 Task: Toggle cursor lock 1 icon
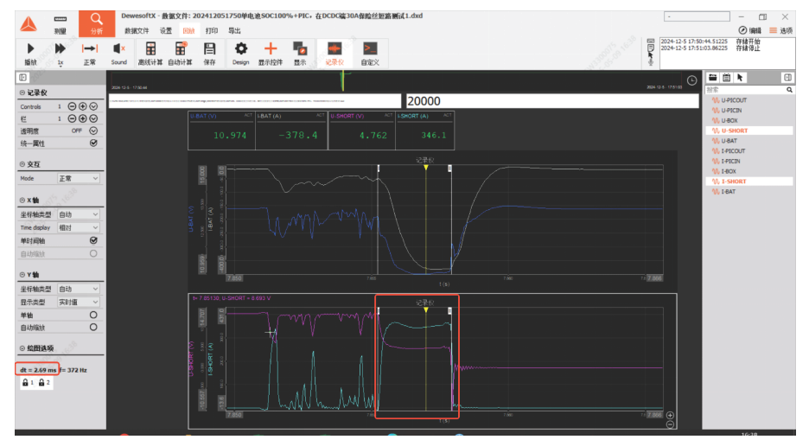click(x=28, y=383)
